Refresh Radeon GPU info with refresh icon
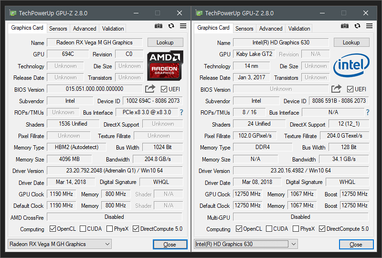382x258 pixels. coord(171,26)
